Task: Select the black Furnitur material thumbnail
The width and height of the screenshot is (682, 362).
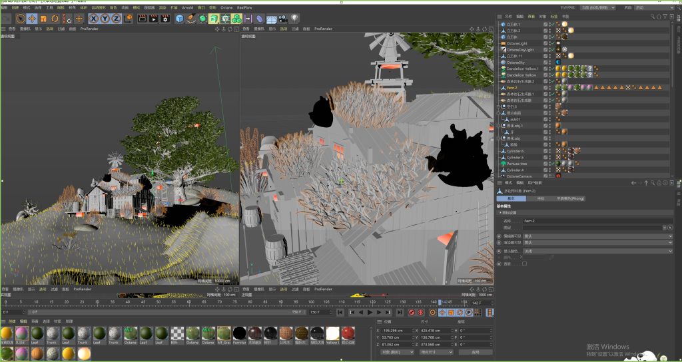Action: 239,334
